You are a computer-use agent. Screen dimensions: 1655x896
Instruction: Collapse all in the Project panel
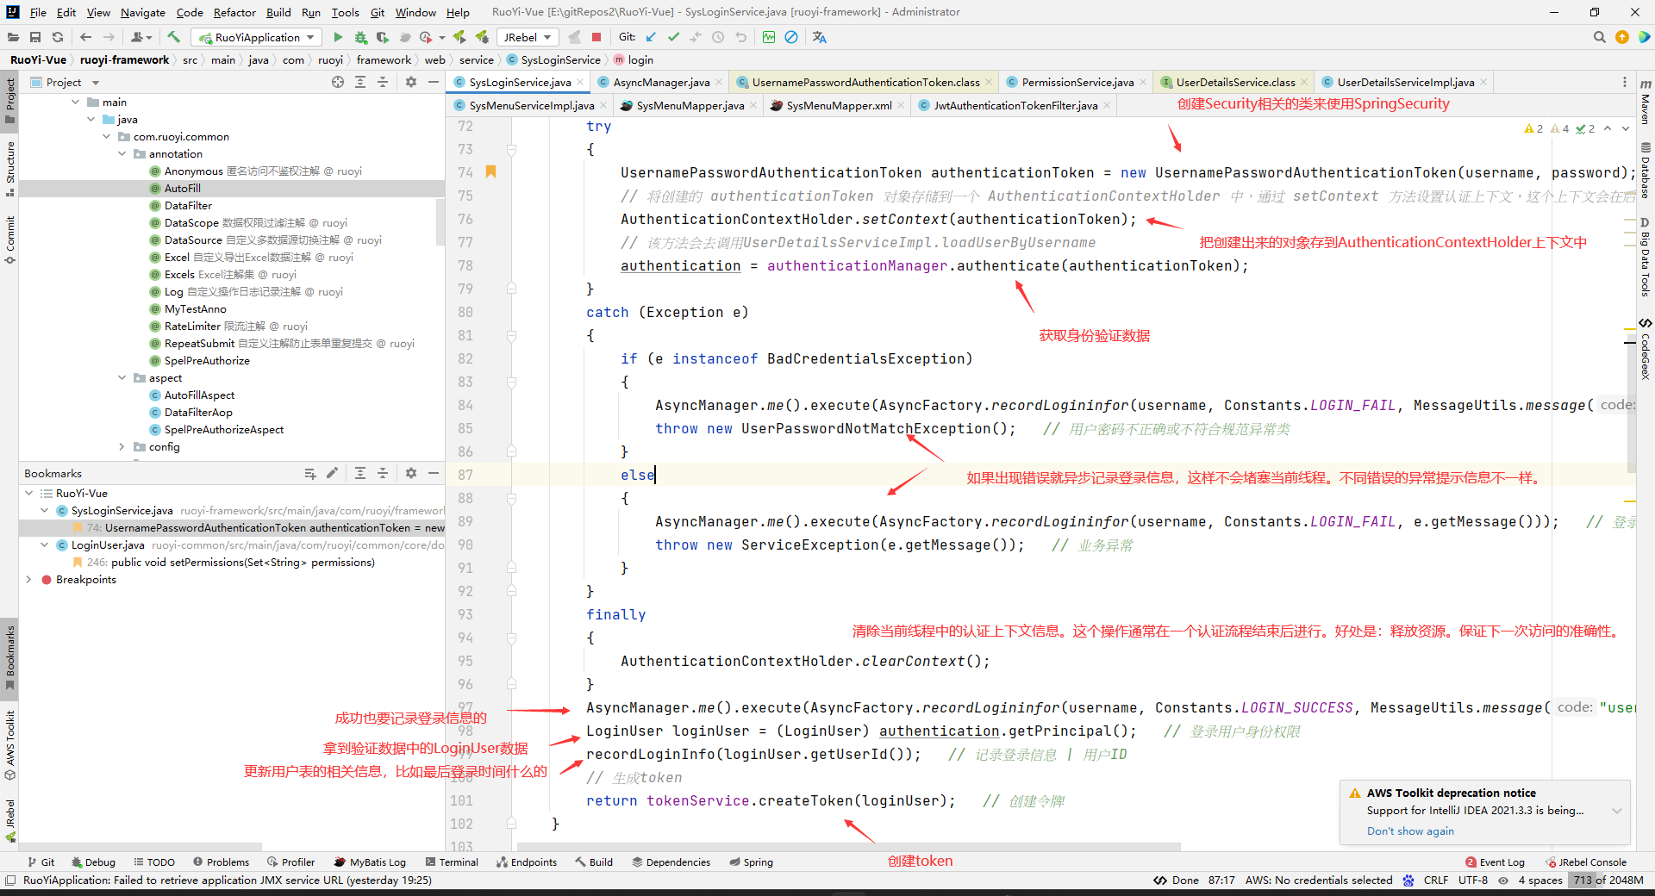click(x=383, y=82)
